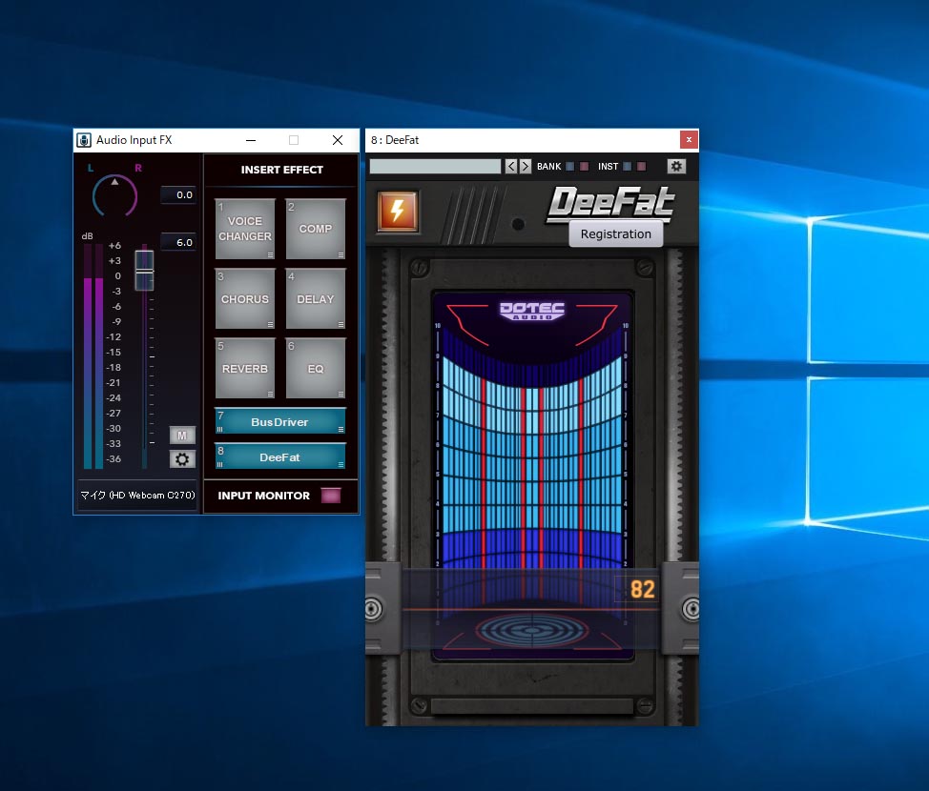Click the DeeFat preset name field
The height and width of the screenshot is (791, 929).
pos(435,167)
